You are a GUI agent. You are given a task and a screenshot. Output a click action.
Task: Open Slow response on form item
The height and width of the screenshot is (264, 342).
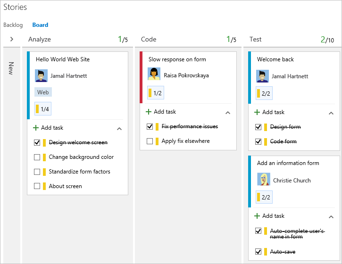[x=177, y=59]
